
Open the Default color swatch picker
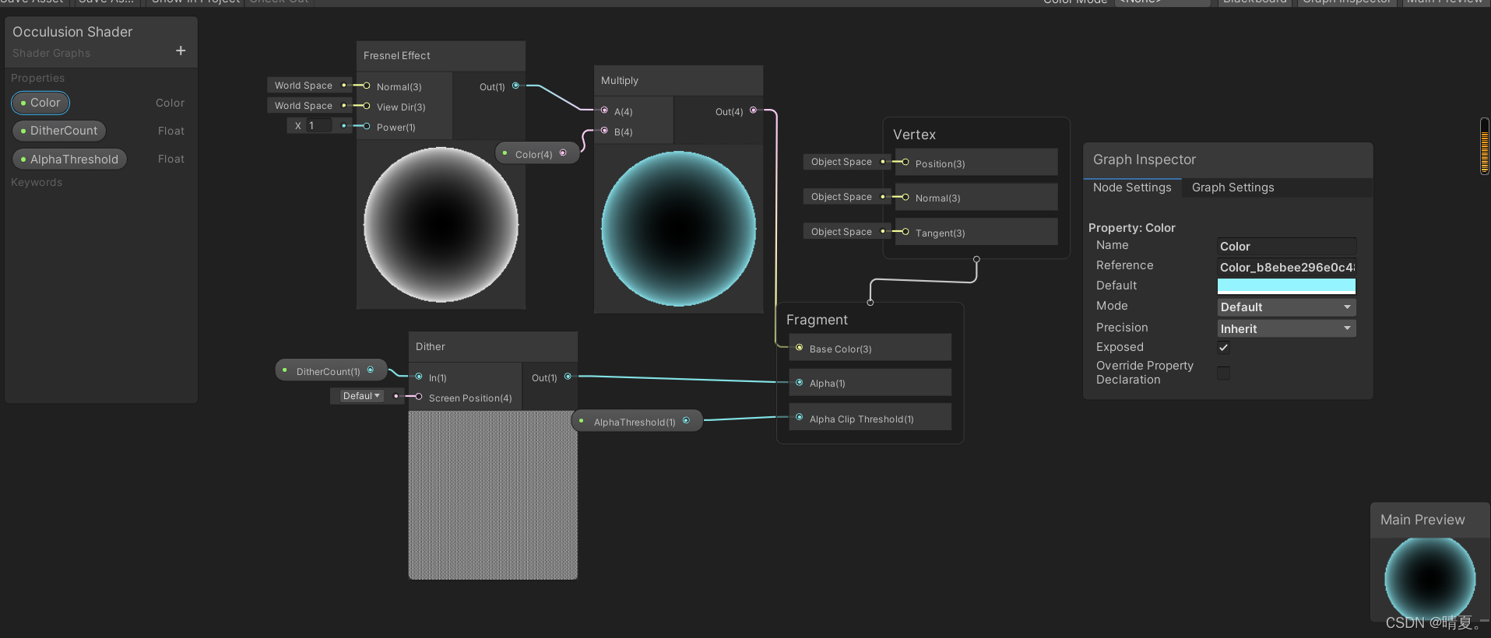pyautogui.click(x=1286, y=286)
